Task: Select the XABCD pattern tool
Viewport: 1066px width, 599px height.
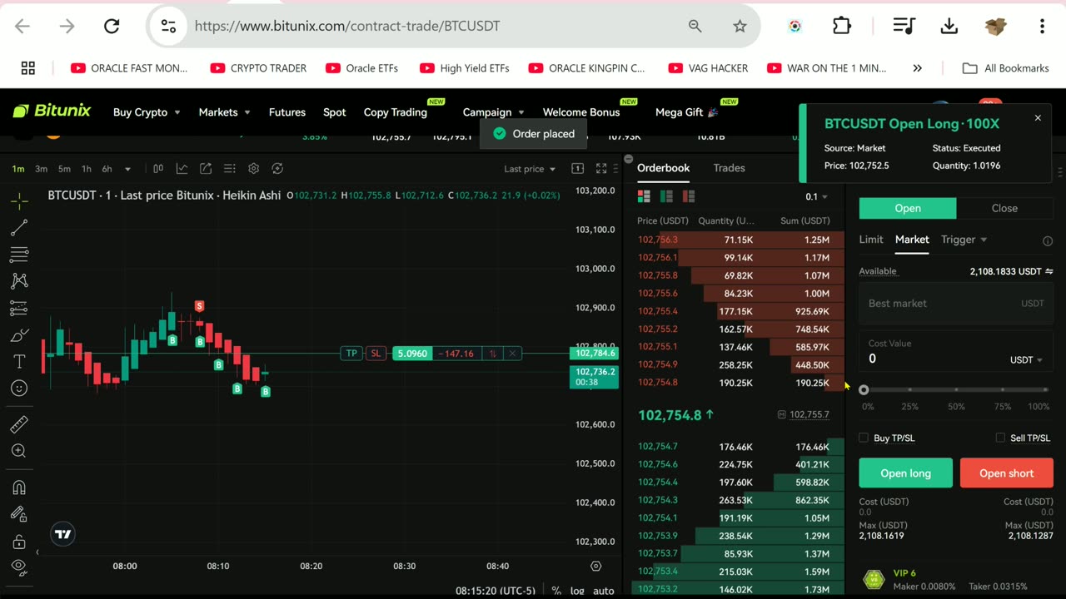Action: (19, 281)
